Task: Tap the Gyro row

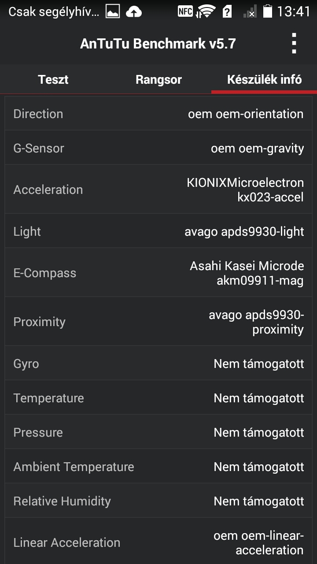Action: click(x=158, y=364)
